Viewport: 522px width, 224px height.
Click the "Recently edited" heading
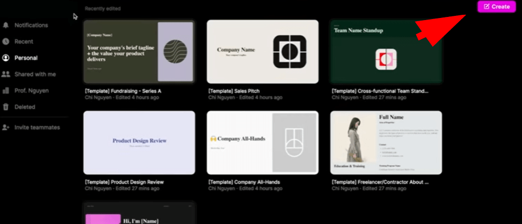103,8
